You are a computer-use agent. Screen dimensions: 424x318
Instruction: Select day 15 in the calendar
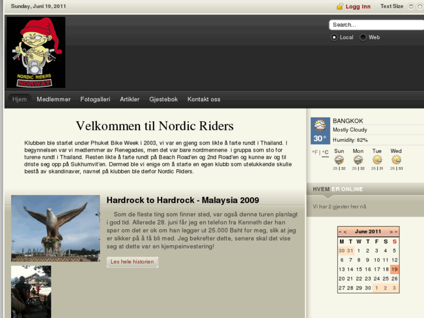pyautogui.click(x=359, y=270)
